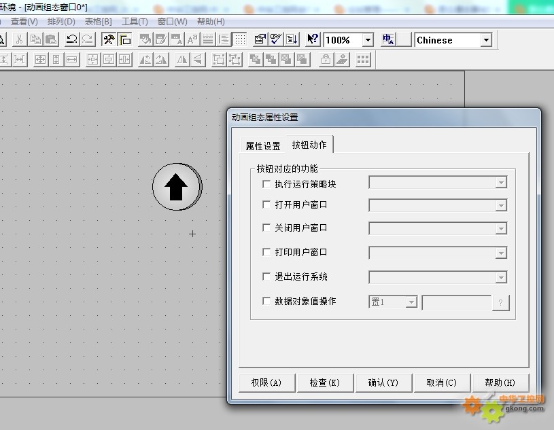This screenshot has width=554, height=430.
Task: Click the bring to front icon
Action: [255, 60]
